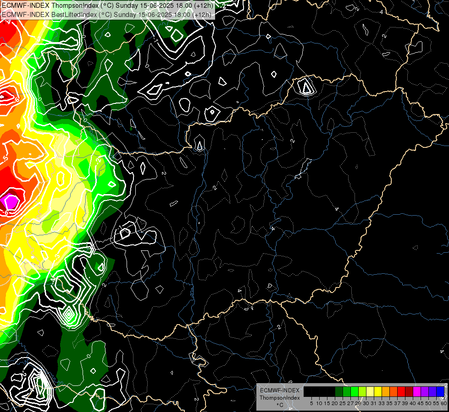Select the magenta 40–45 legend swatch
The image size is (449, 412).
pos(417,392)
